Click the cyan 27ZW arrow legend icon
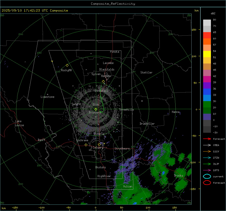This screenshot has height=211, width=226. 207,158
